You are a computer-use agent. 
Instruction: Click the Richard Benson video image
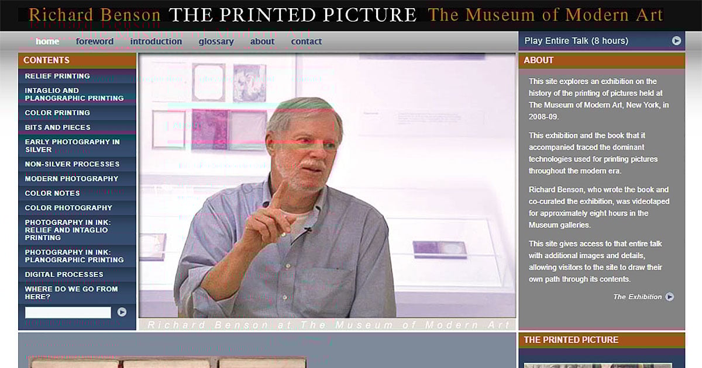(327, 187)
